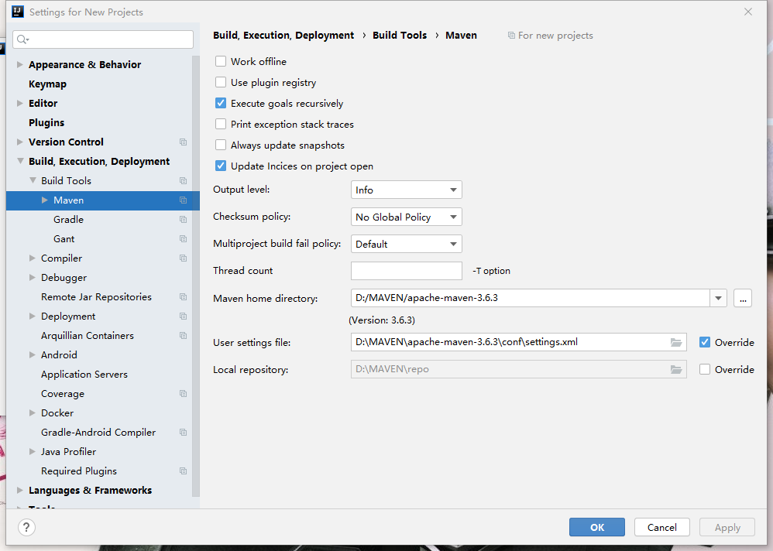Expand the Maven subtree arrow

45,200
